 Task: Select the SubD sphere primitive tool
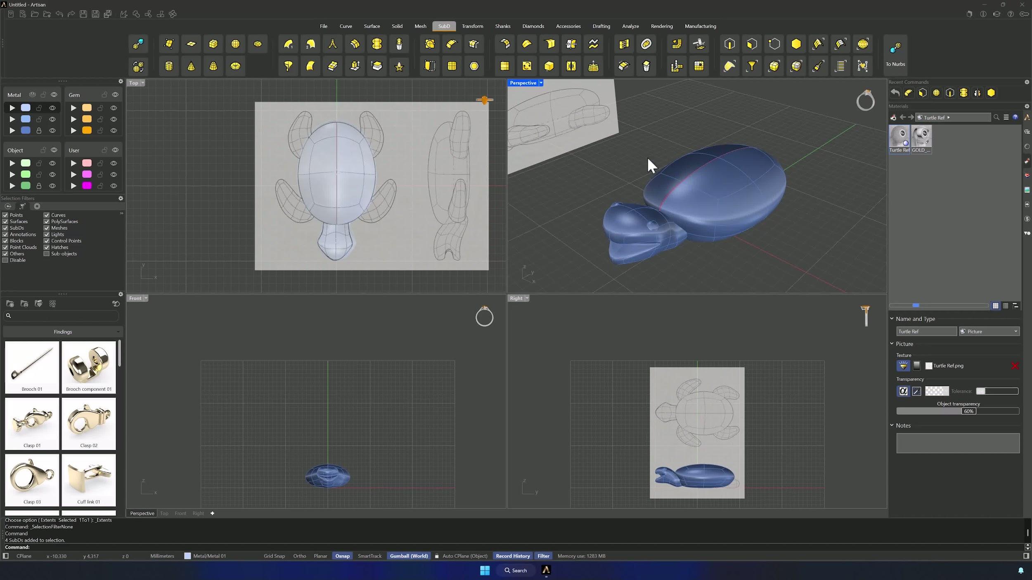point(235,44)
